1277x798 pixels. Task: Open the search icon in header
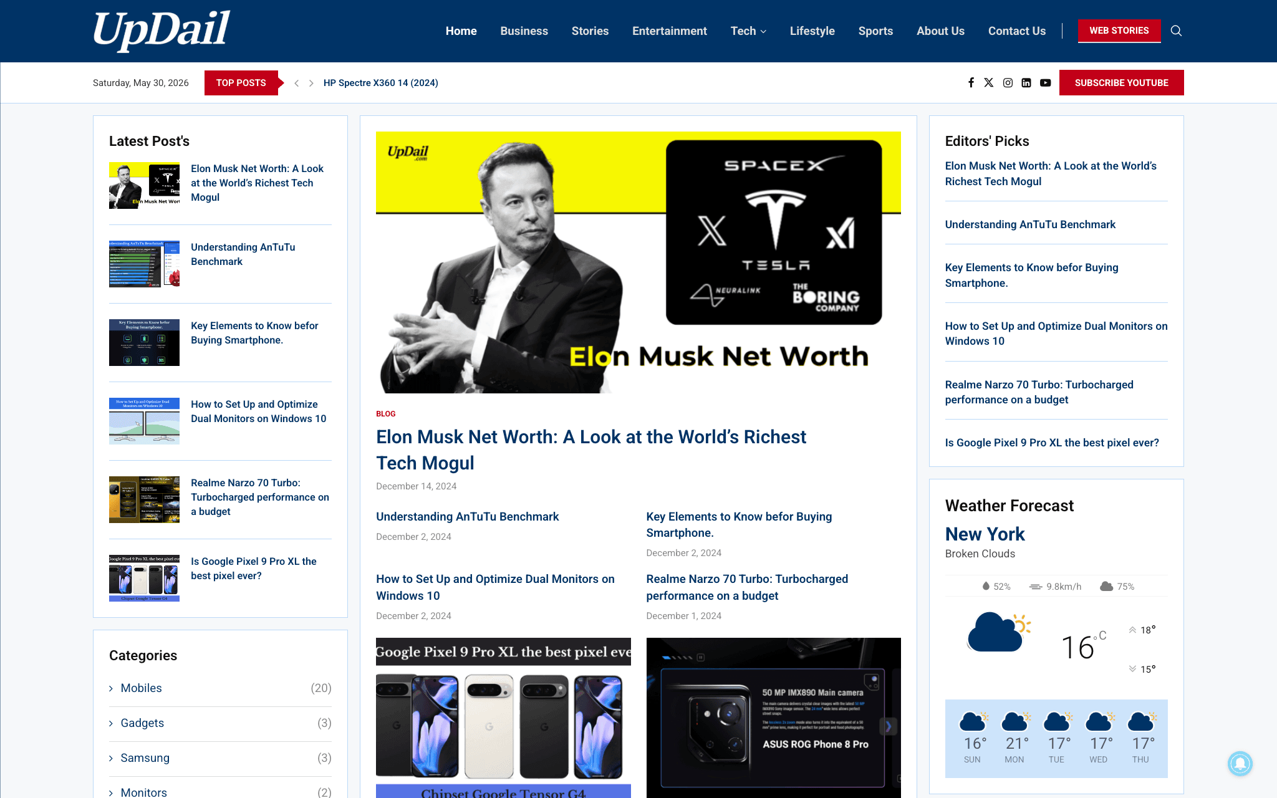coord(1176,31)
